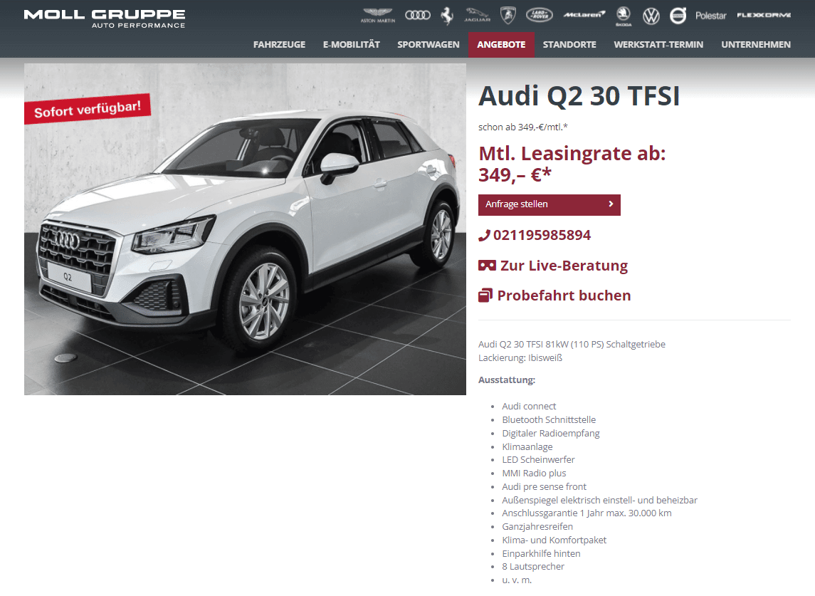Click the Aston Martin brand logo

pos(377,15)
